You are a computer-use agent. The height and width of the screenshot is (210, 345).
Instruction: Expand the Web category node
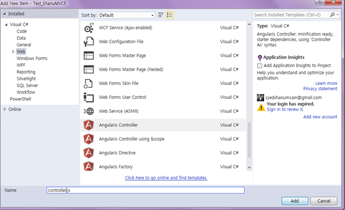[13, 52]
